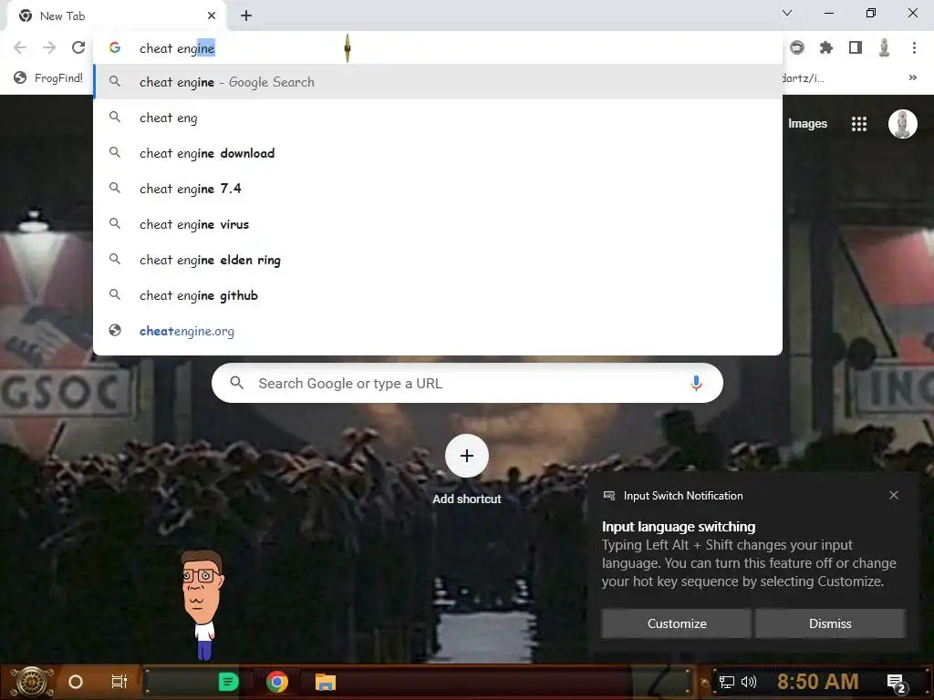Click the Add shortcut plus button

coord(467,456)
